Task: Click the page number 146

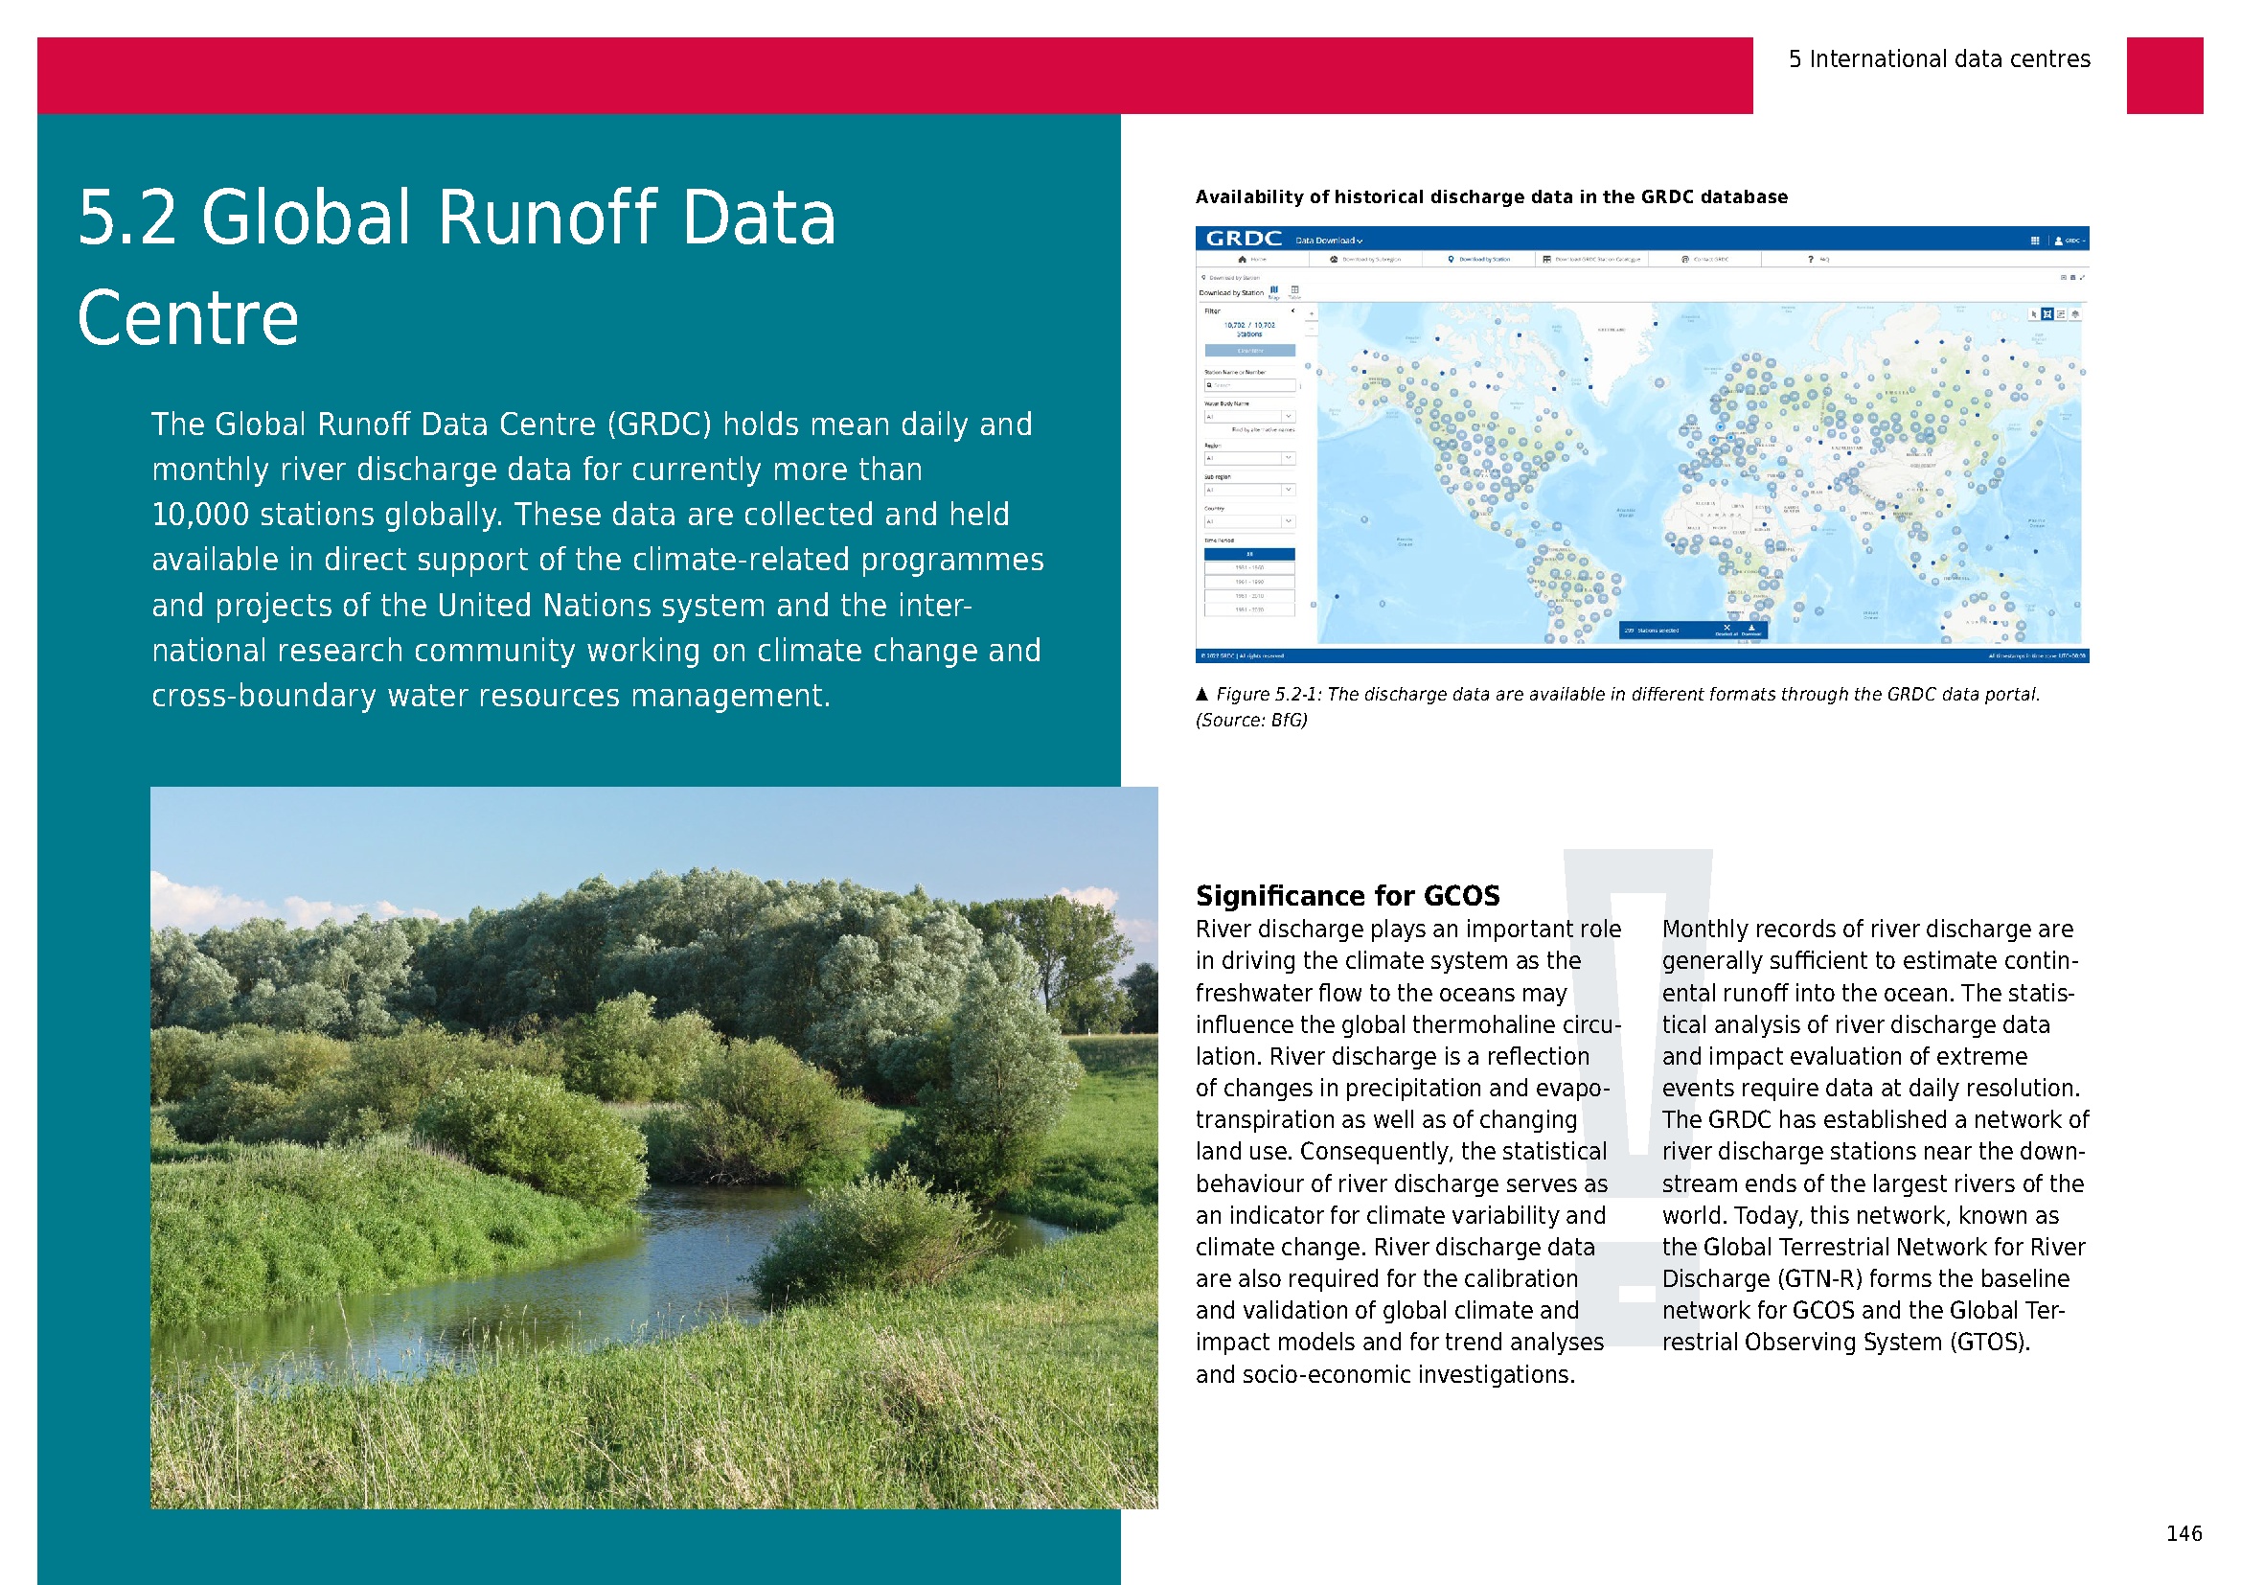Action: (2184, 1533)
